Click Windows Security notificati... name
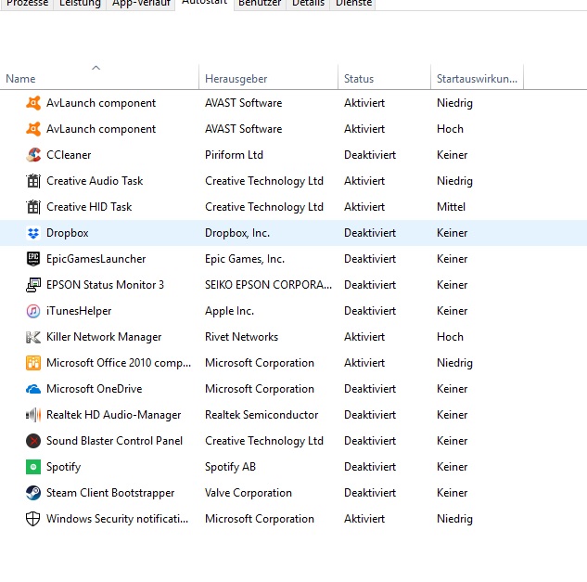 coord(117,519)
